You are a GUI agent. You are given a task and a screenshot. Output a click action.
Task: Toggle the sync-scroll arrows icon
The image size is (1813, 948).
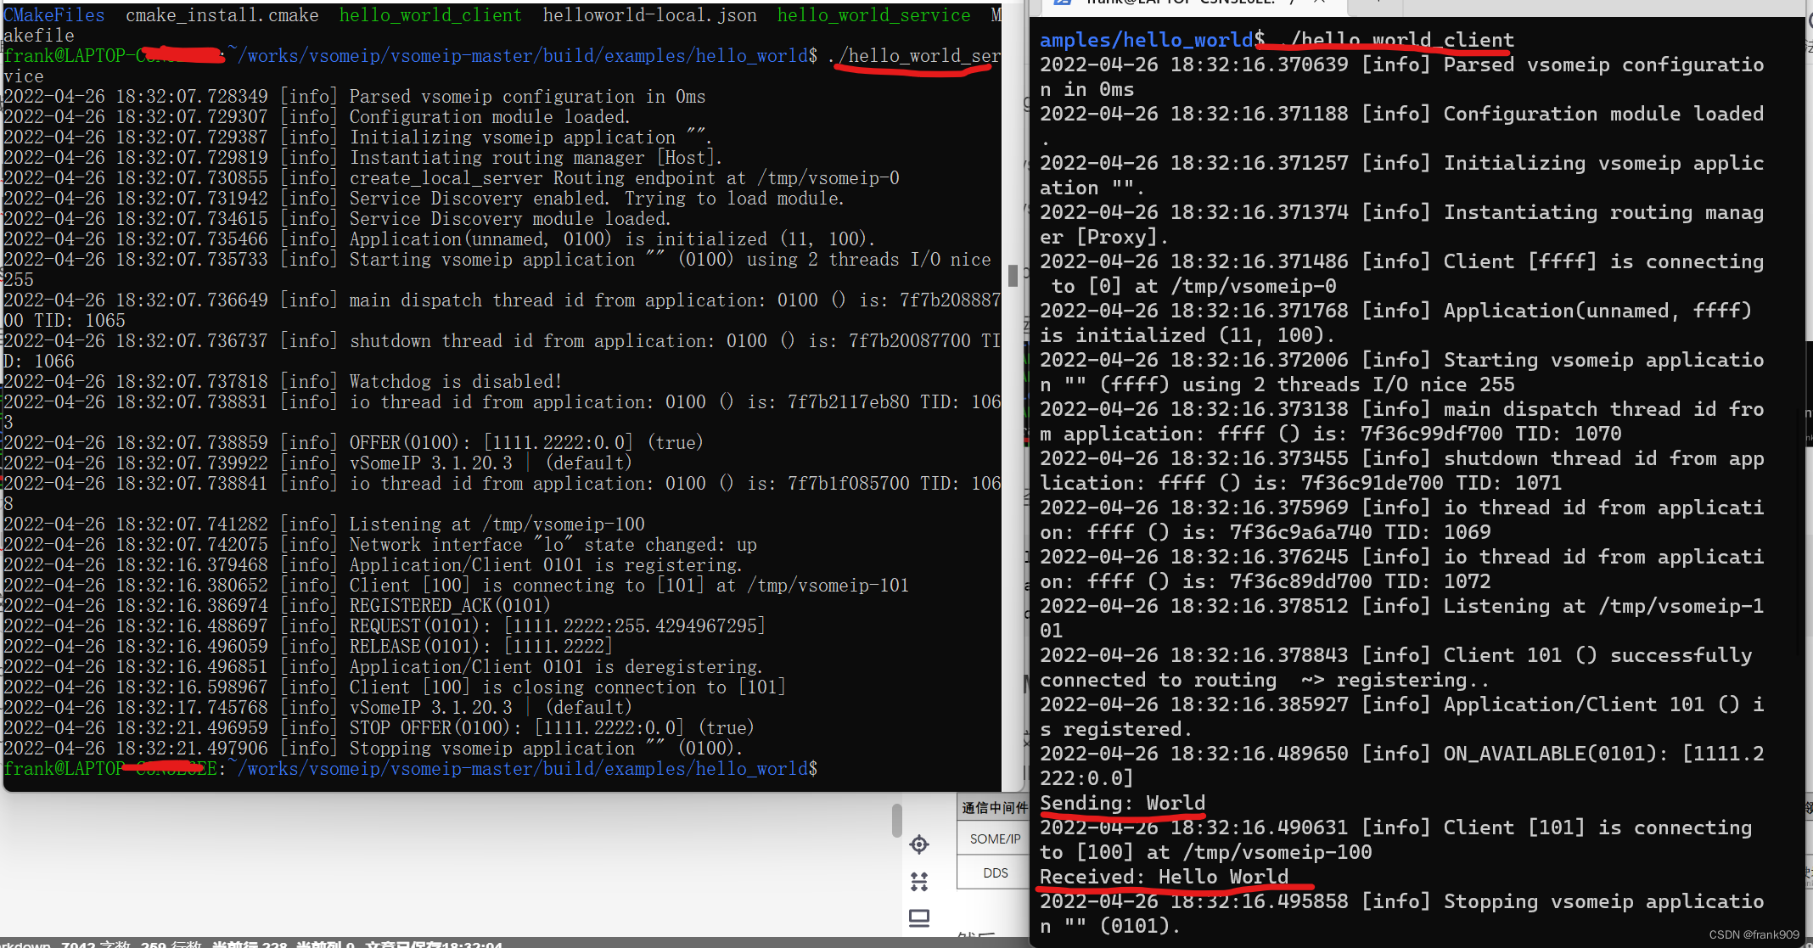click(919, 882)
